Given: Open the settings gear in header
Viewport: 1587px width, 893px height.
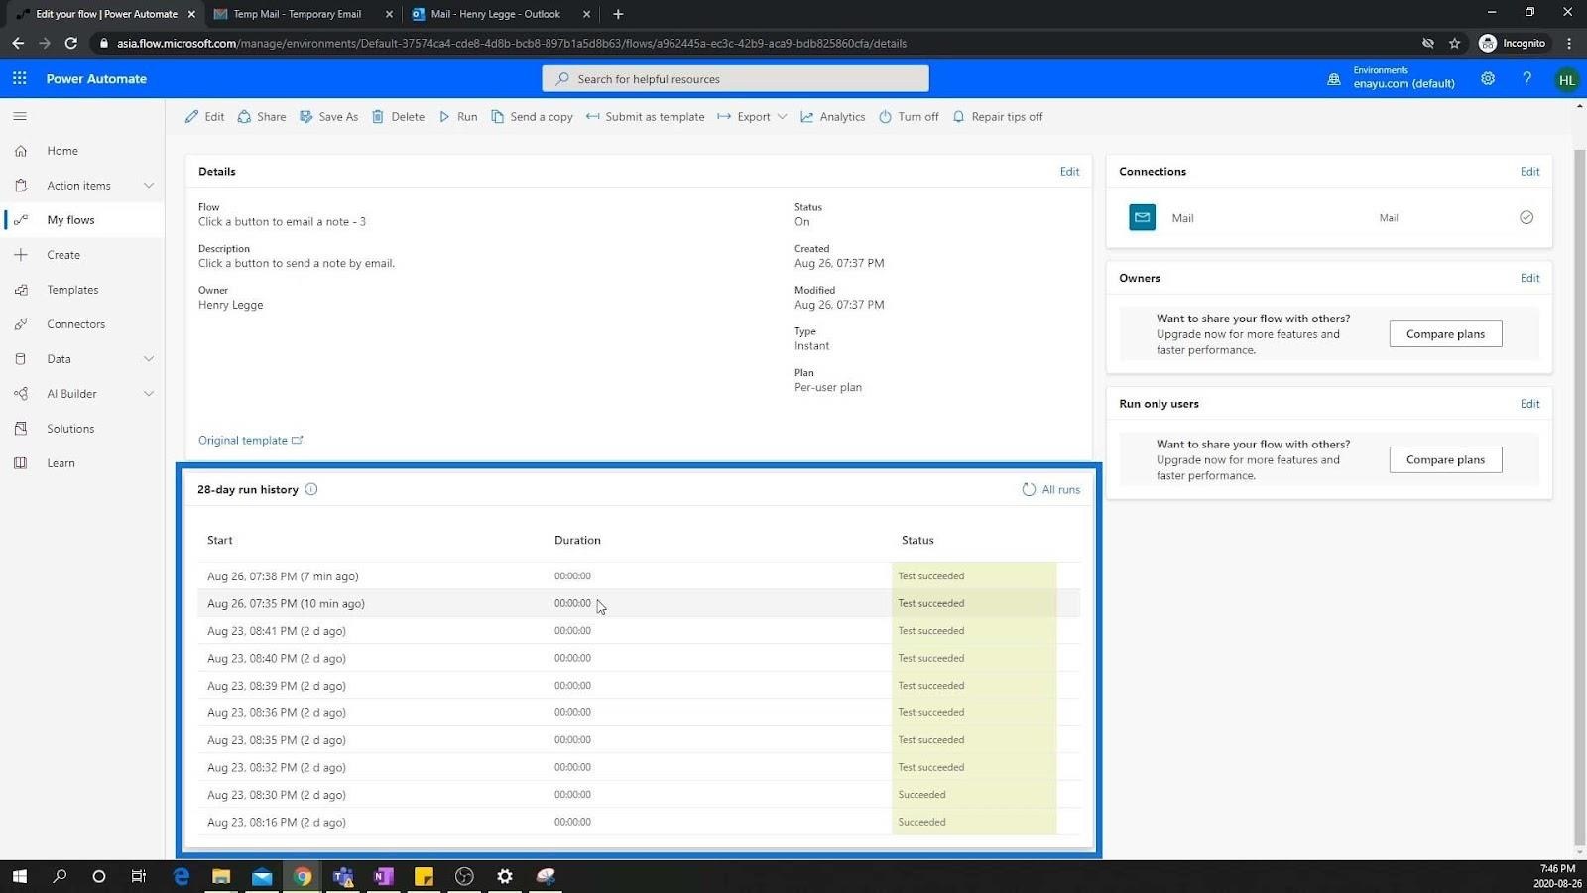Looking at the screenshot, I should click(1488, 79).
